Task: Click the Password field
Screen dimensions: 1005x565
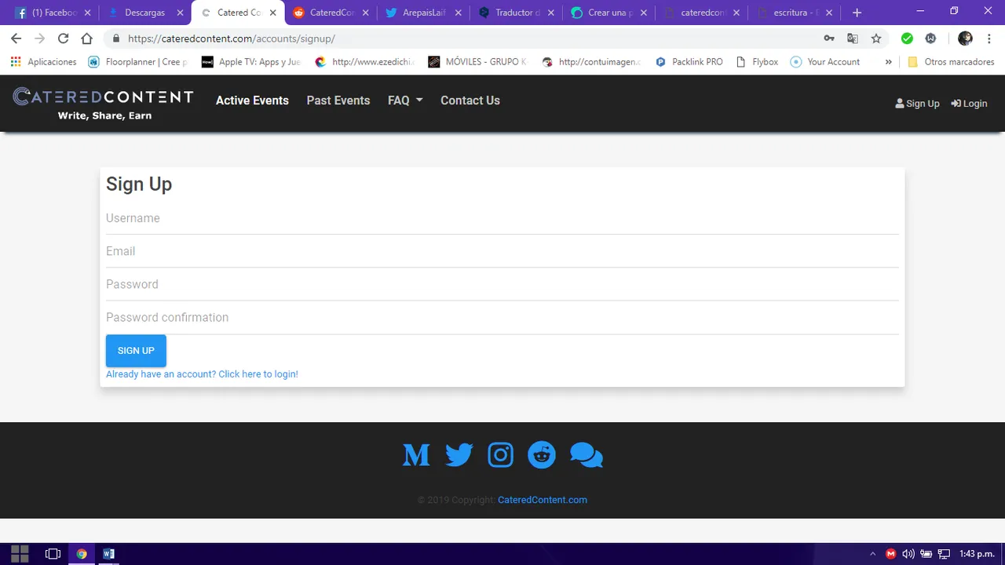Action: (502, 284)
